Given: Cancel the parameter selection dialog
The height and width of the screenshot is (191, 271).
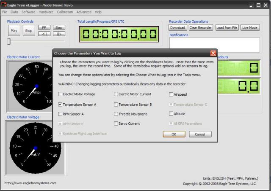Looking at the screenshot, I should pyautogui.click(x=200, y=134).
